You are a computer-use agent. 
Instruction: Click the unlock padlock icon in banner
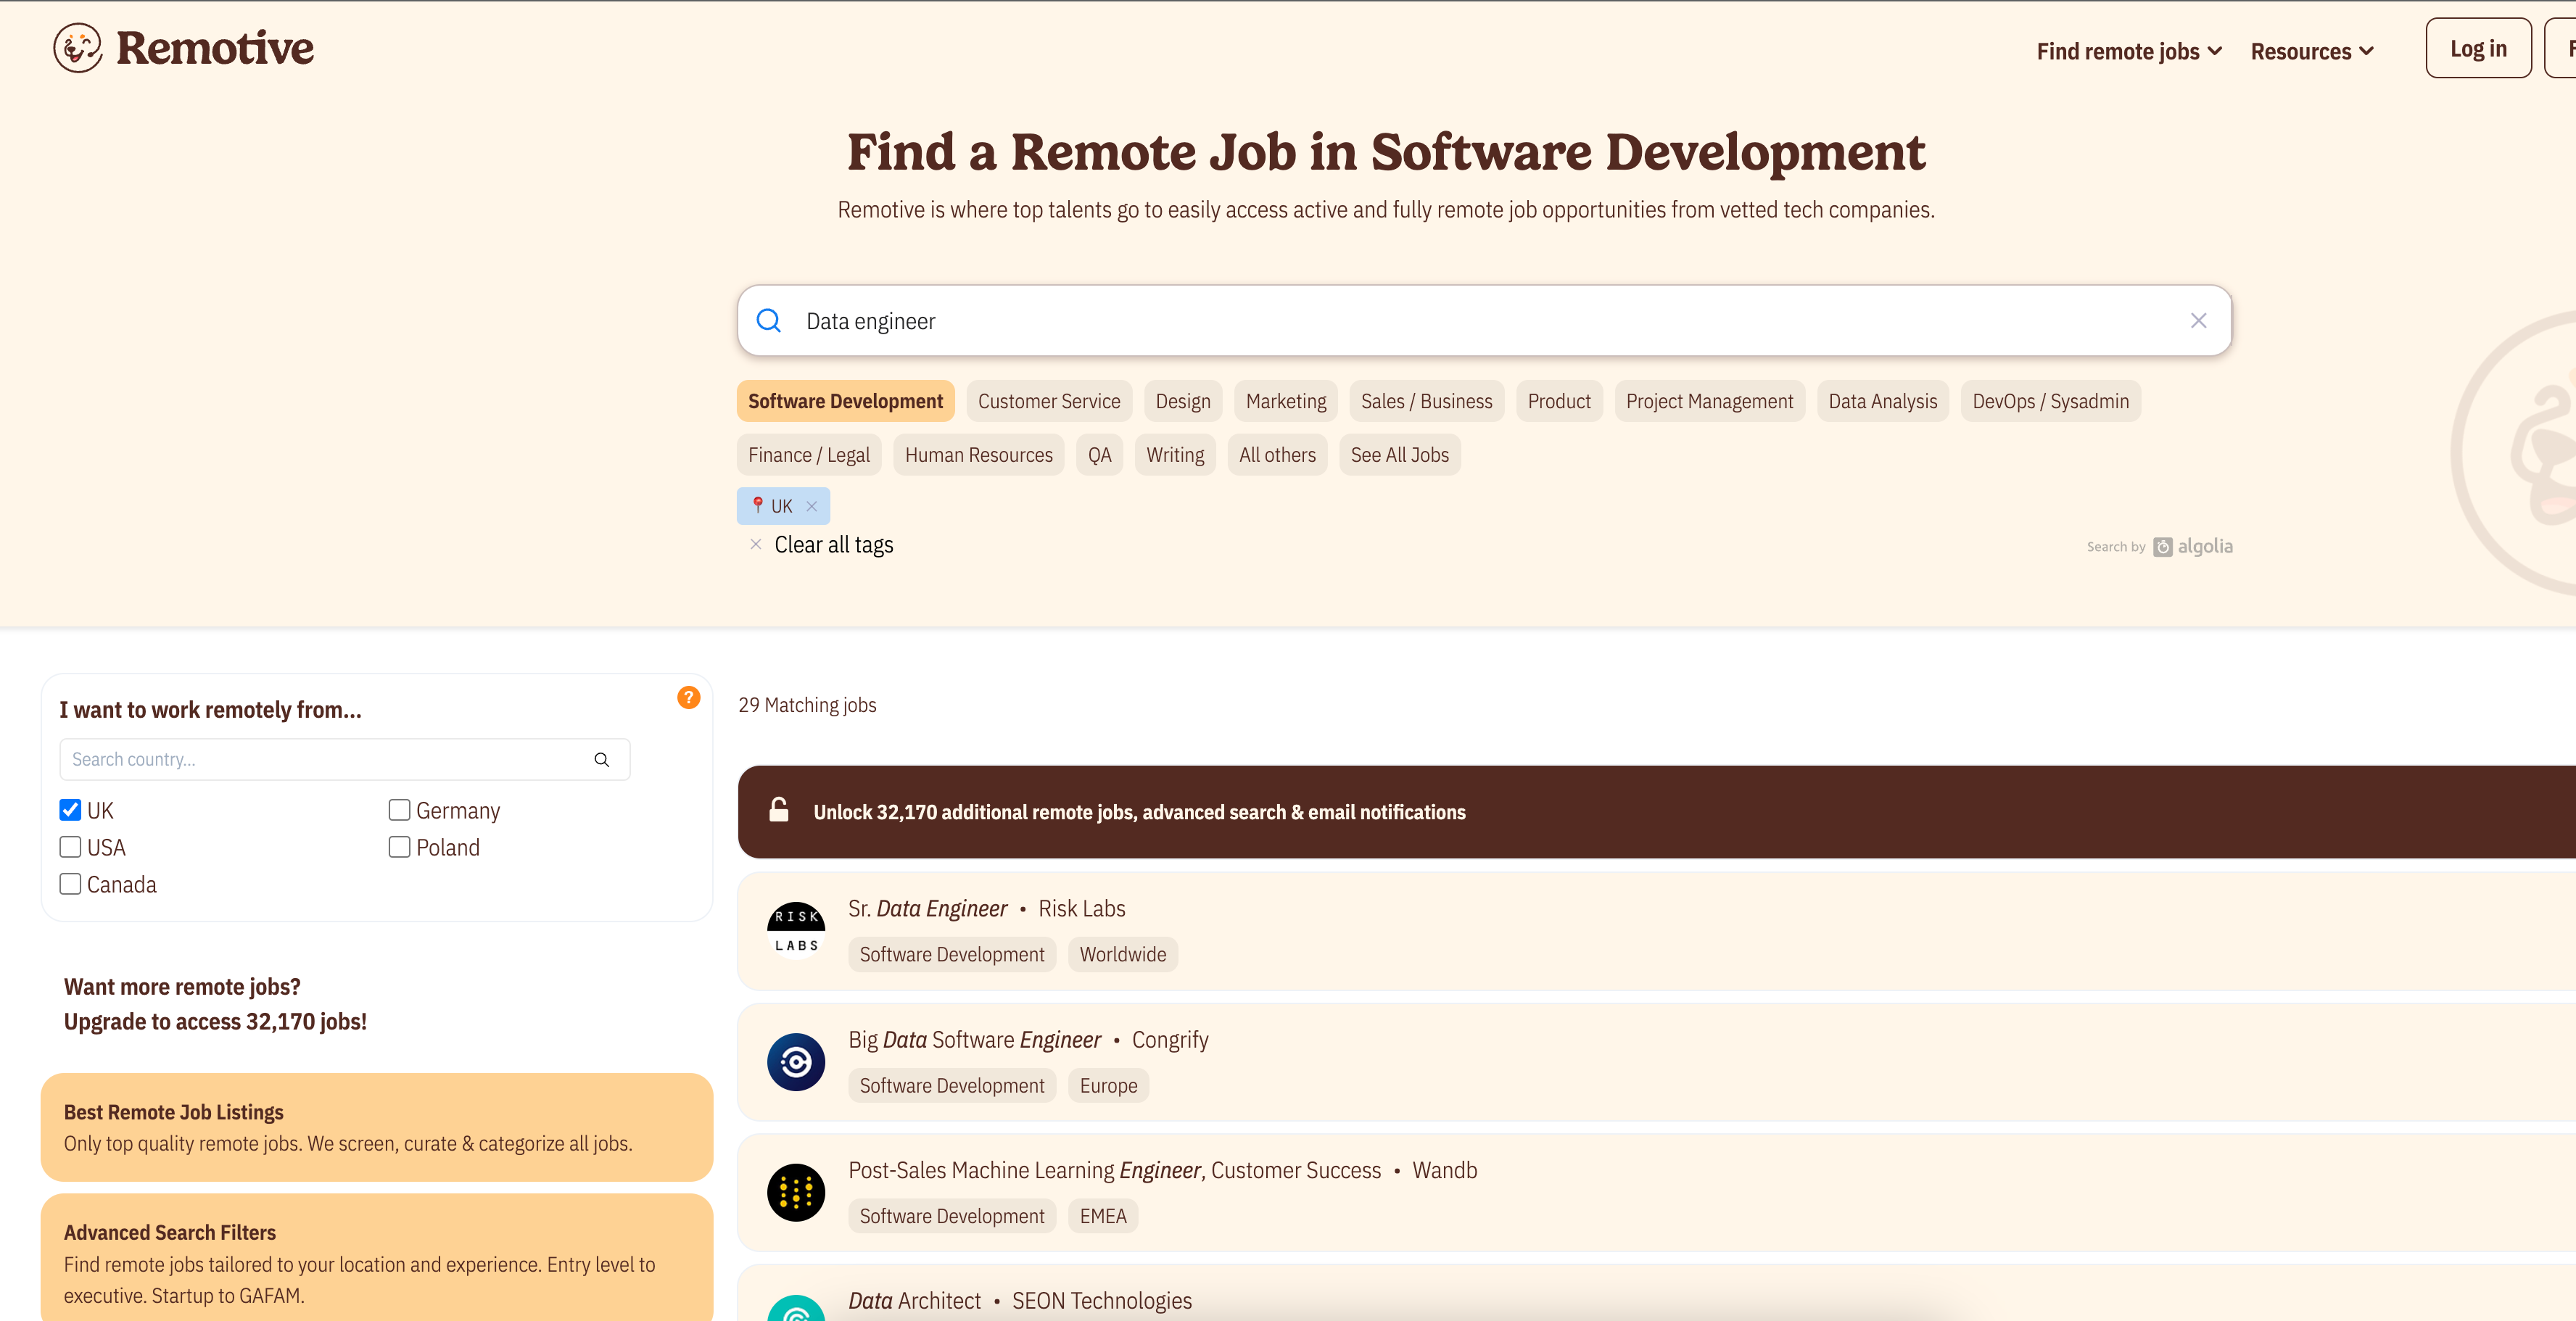[x=779, y=811]
